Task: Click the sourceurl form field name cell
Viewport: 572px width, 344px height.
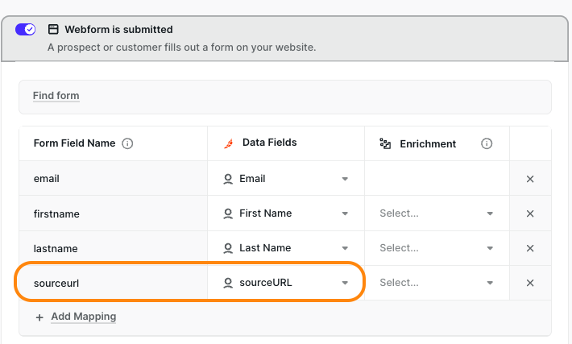Action: pos(113,283)
